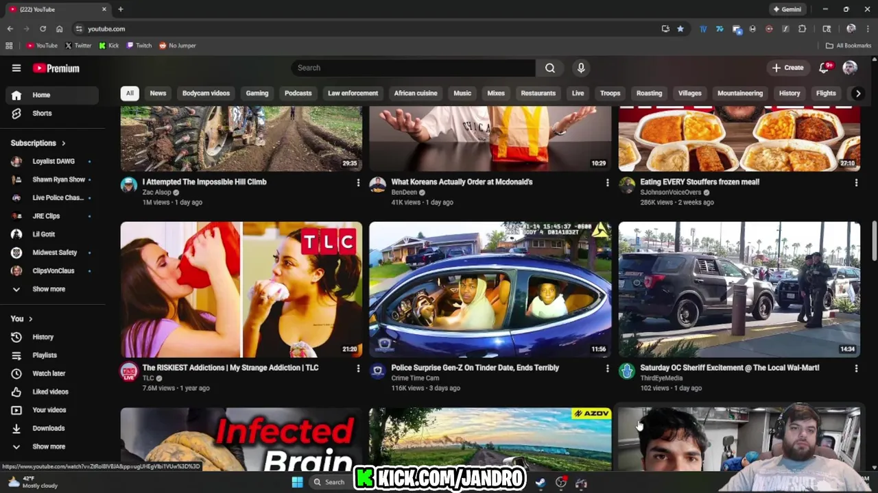The height and width of the screenshot is (493, 878).
Task: Click the ThirdEyeMedia channel avatar
Action: pyautogui.click(x=627, y=371)
